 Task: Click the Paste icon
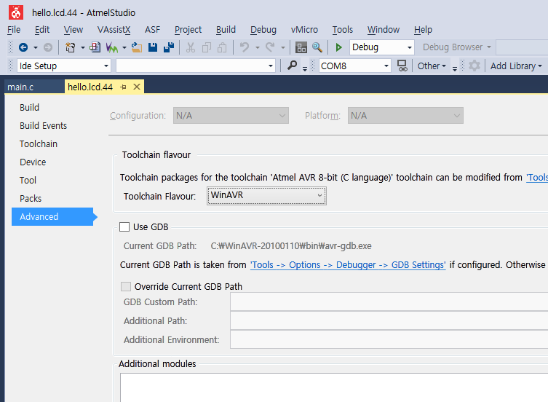(222, 47)
